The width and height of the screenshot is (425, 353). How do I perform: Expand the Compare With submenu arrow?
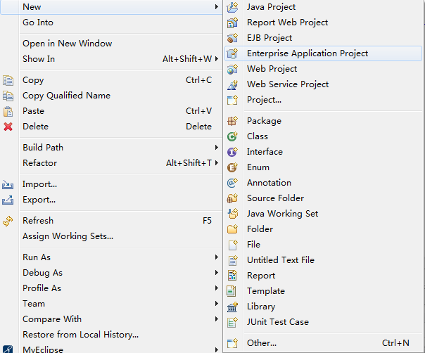point(216,319)
